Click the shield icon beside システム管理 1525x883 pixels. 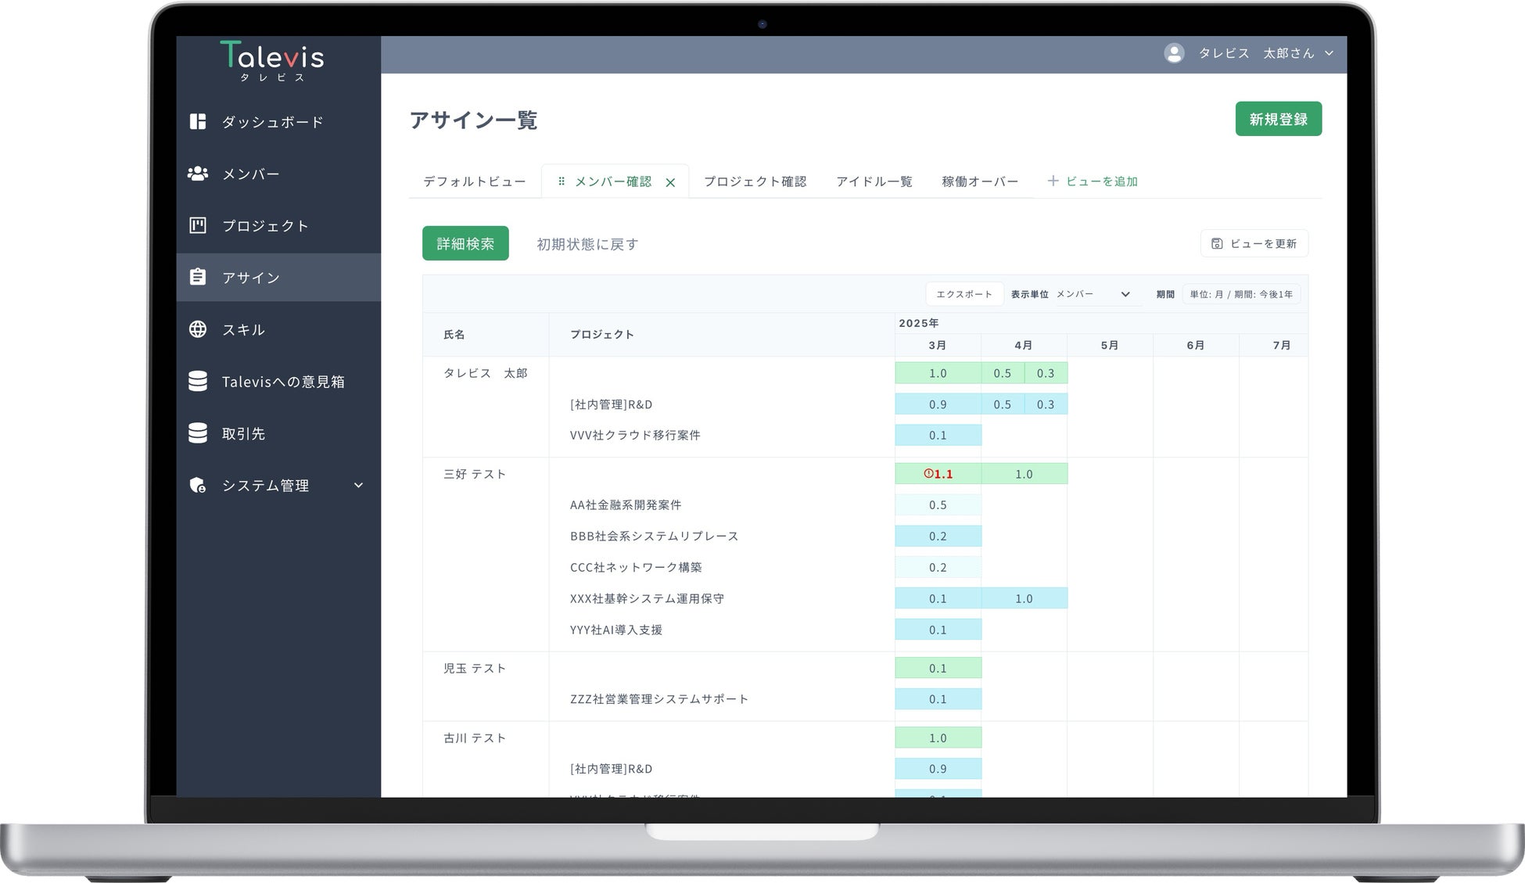(x=198, y=485)
